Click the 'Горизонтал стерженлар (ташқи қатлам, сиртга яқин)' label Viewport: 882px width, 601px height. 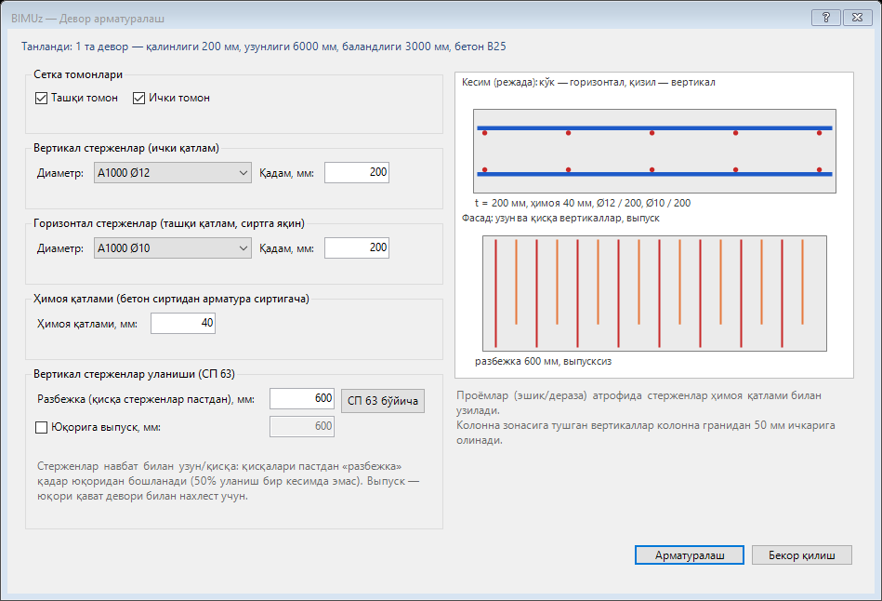[x=169, y=223]
